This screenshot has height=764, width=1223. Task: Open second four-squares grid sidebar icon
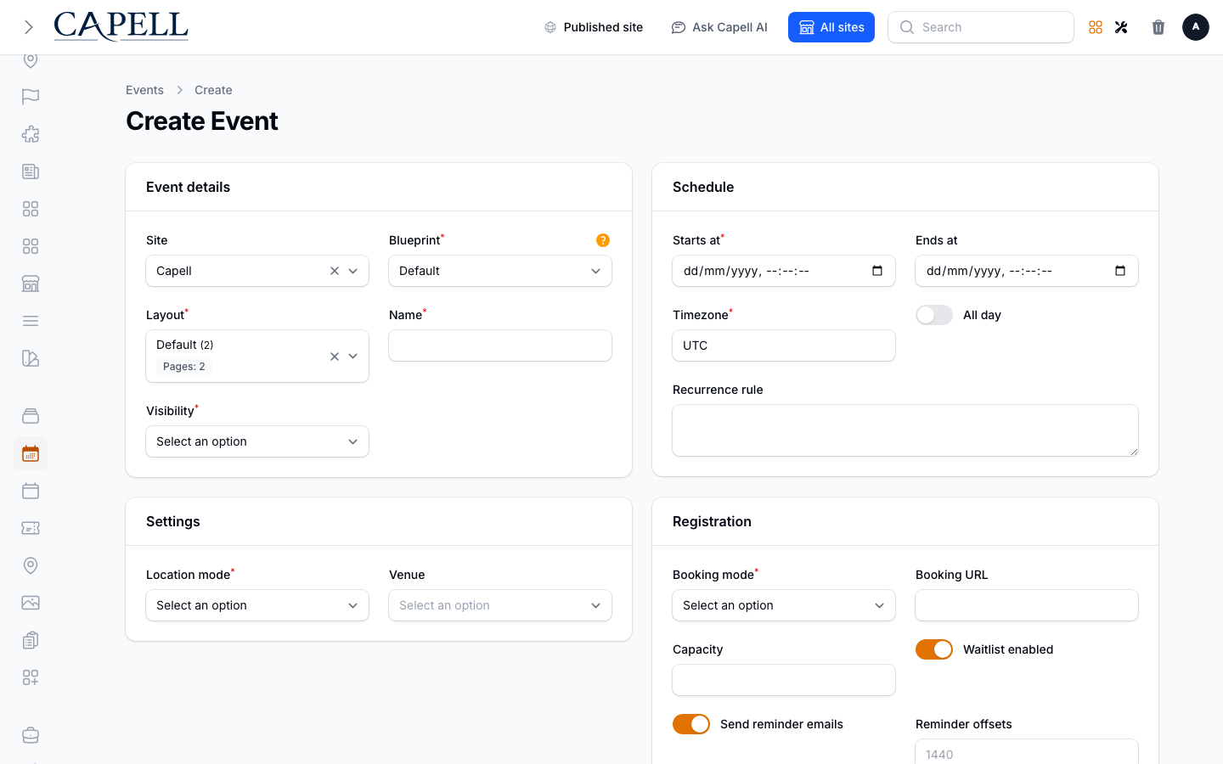[31, 246]
